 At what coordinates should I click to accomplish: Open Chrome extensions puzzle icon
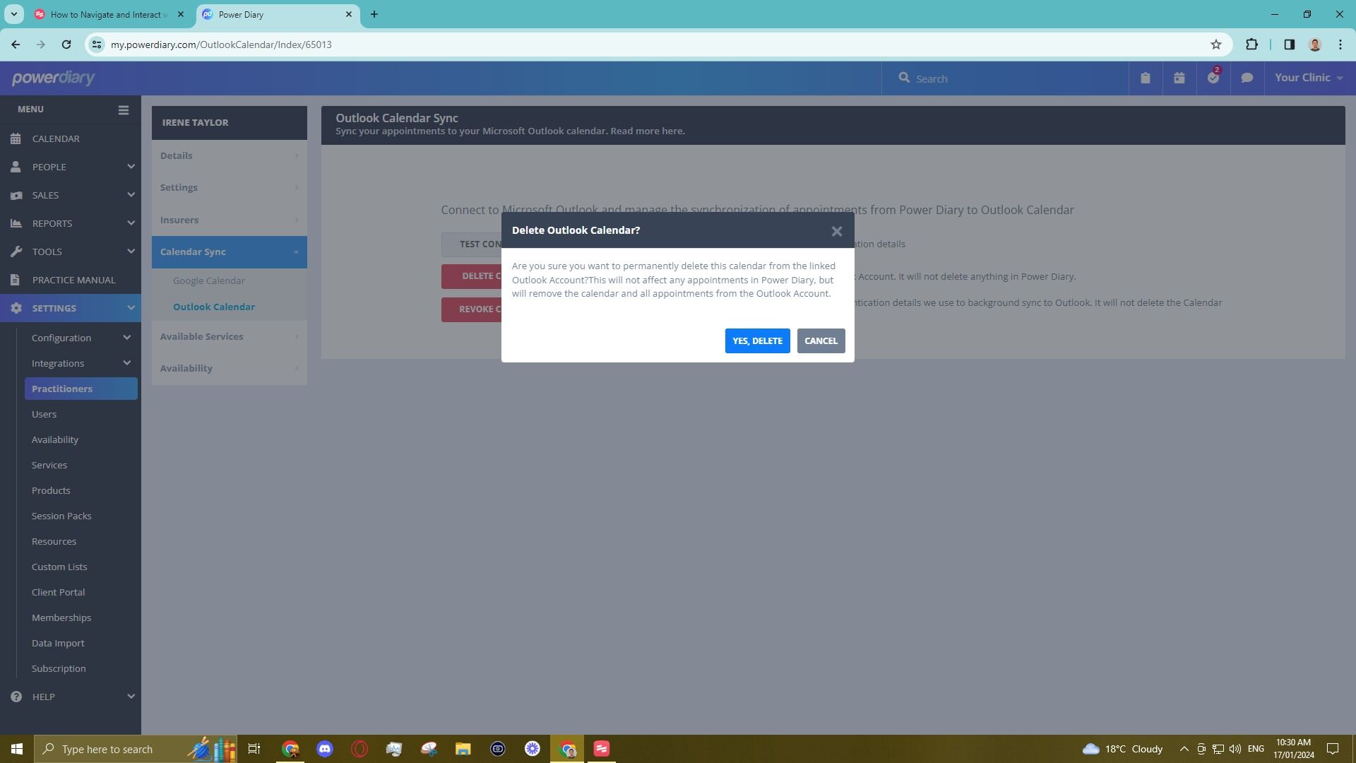(x=1251, y=45)
